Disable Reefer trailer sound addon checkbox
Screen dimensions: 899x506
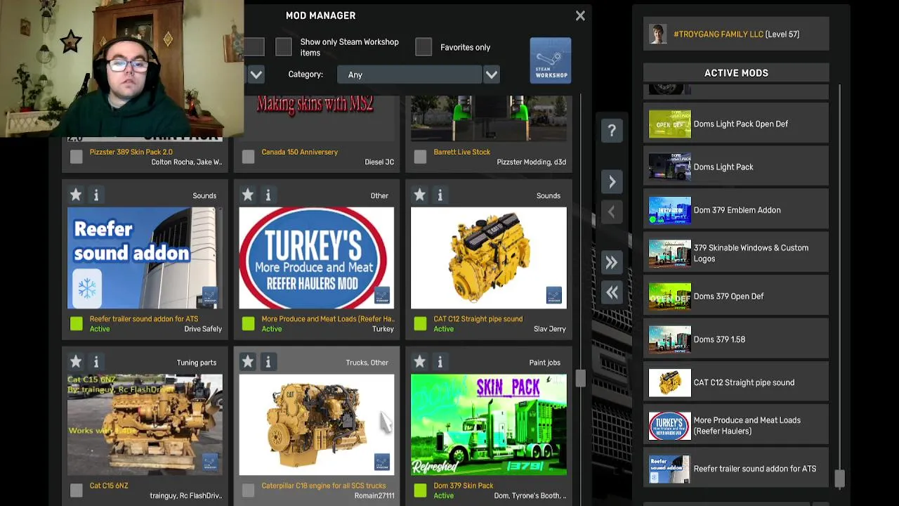(77, 323)
